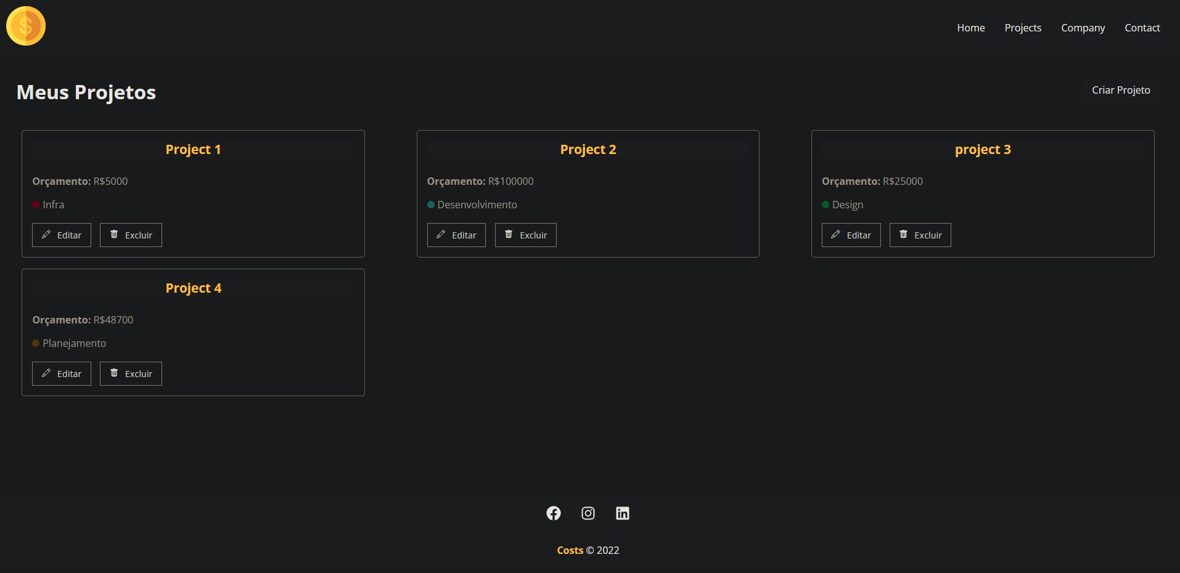Click red Infra category dot

36,205
